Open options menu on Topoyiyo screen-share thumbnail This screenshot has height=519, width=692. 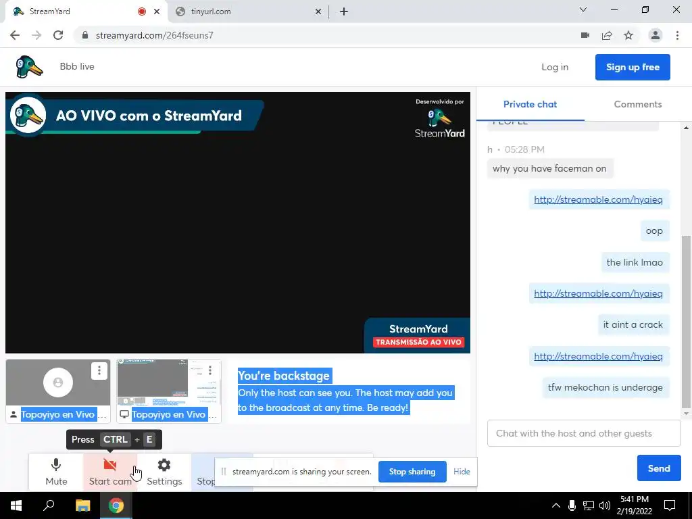[x=210, y=371]
